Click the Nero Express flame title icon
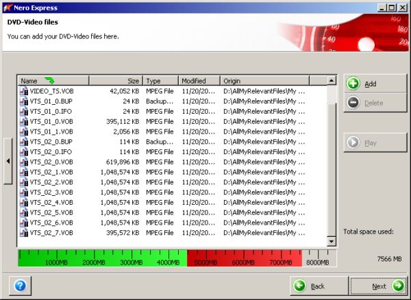The image size is (411, 300). 8,8
